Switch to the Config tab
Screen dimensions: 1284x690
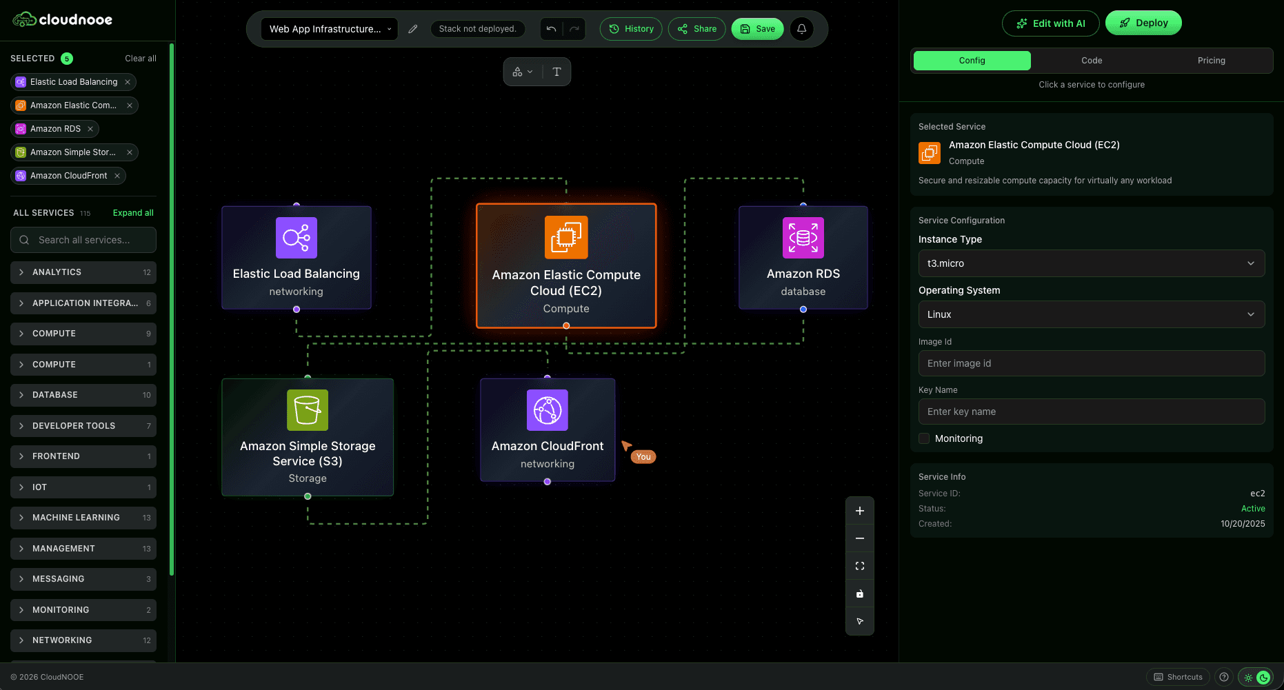(x=972, y=61)
